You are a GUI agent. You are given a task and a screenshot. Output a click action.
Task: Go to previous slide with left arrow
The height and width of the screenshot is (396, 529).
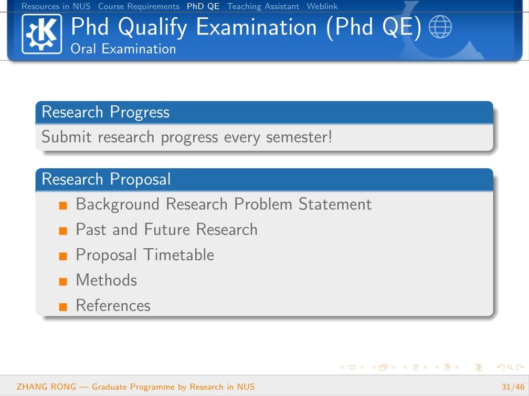[x=342, y=367]
